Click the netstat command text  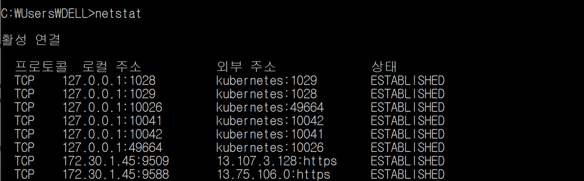[x=118, y=14]
